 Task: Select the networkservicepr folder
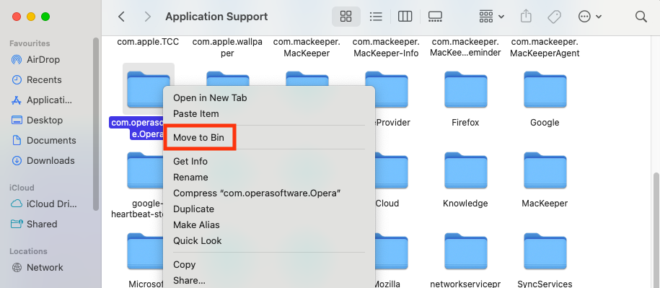pyautogui.click(x=465, y=251)
